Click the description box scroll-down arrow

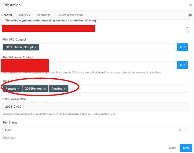click(x=187, y=27)
